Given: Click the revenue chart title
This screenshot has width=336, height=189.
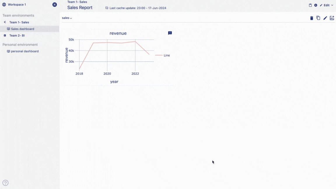Looking at the screenshot, I should pyautogui.click(x=118, y=33).
